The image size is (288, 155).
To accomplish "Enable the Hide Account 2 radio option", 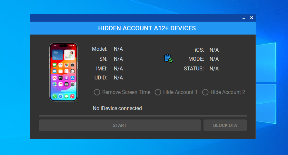I will coord(205,92).
